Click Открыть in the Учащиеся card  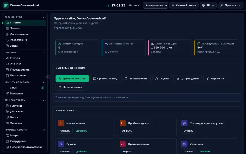tap(188, 152)
